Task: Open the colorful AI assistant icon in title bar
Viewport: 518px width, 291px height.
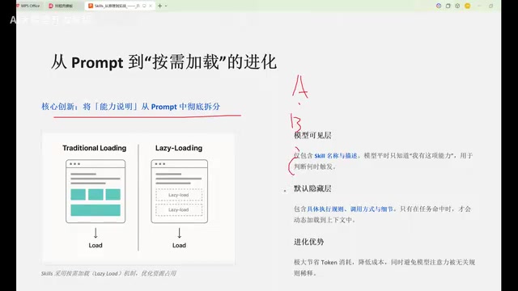Action: click(439, 6)
